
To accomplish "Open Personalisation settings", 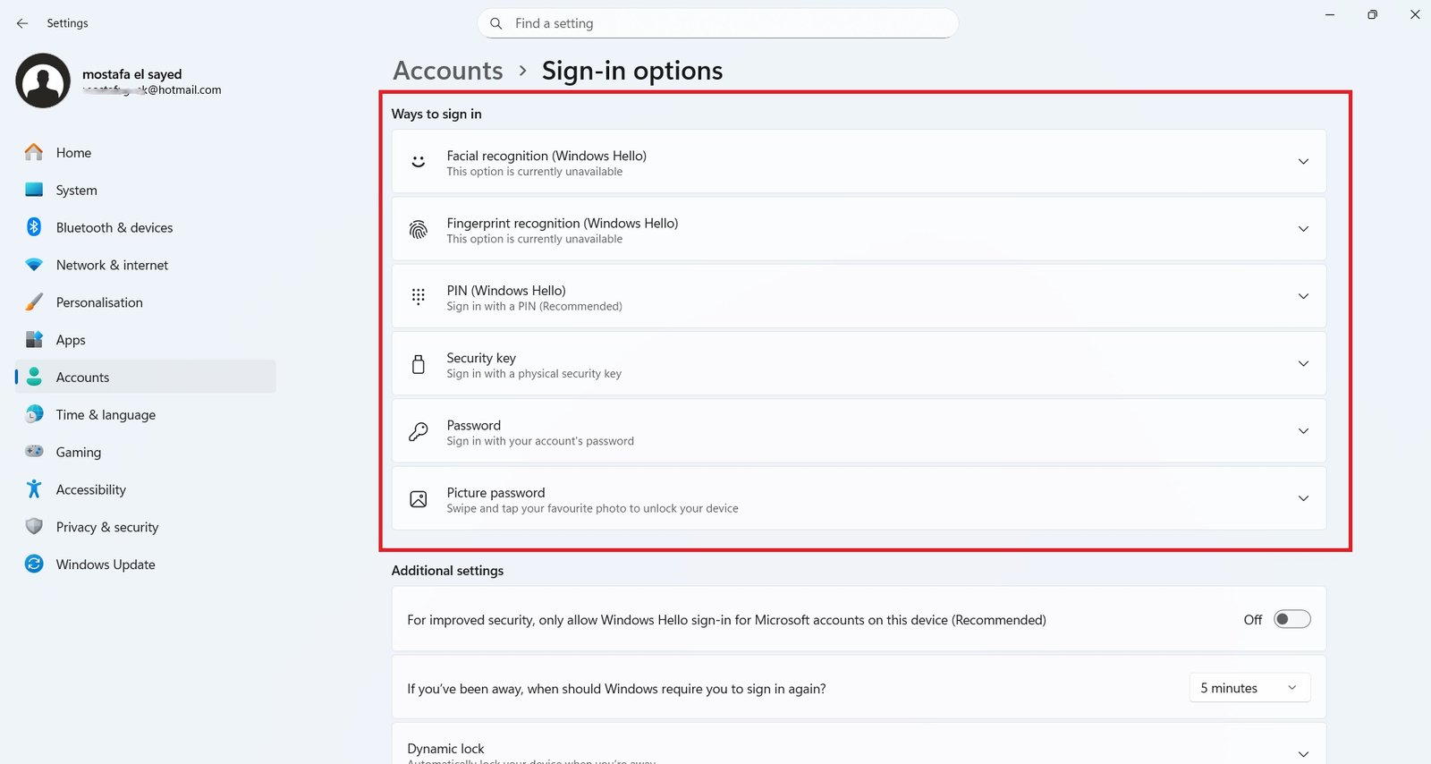I will [146, 302].
